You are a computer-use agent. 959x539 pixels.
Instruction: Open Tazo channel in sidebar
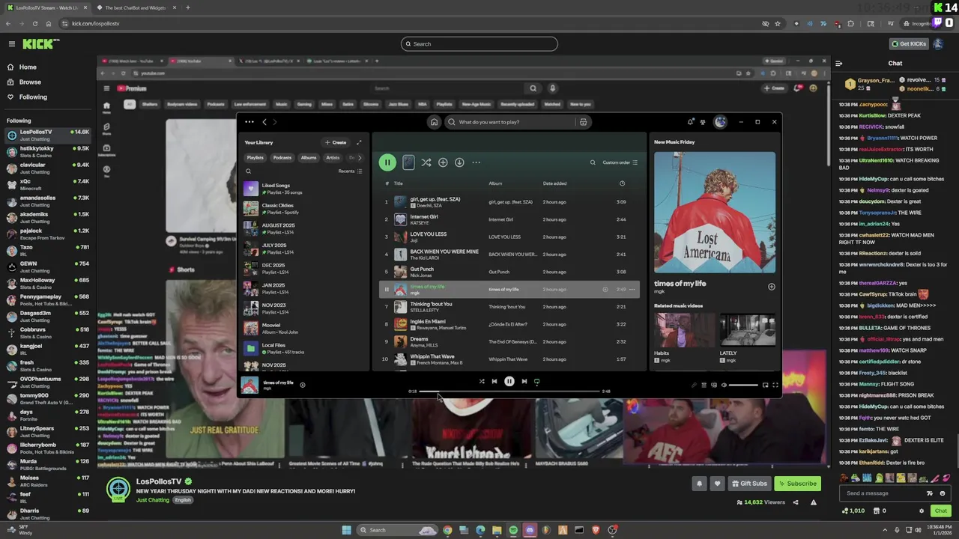pyautogui.click(x=46, y=250)
